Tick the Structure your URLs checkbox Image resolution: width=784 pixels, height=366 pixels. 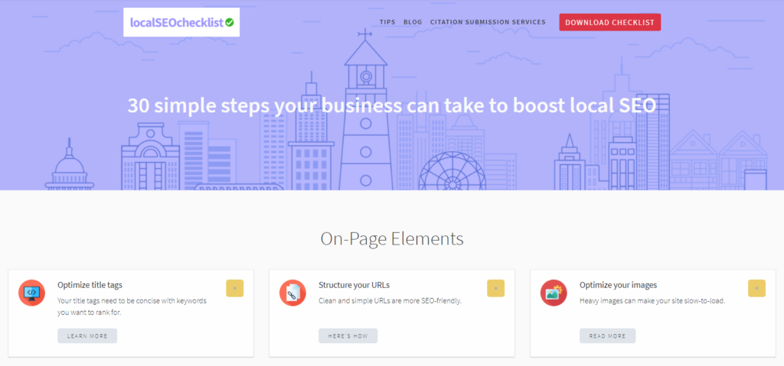(495, 289)
